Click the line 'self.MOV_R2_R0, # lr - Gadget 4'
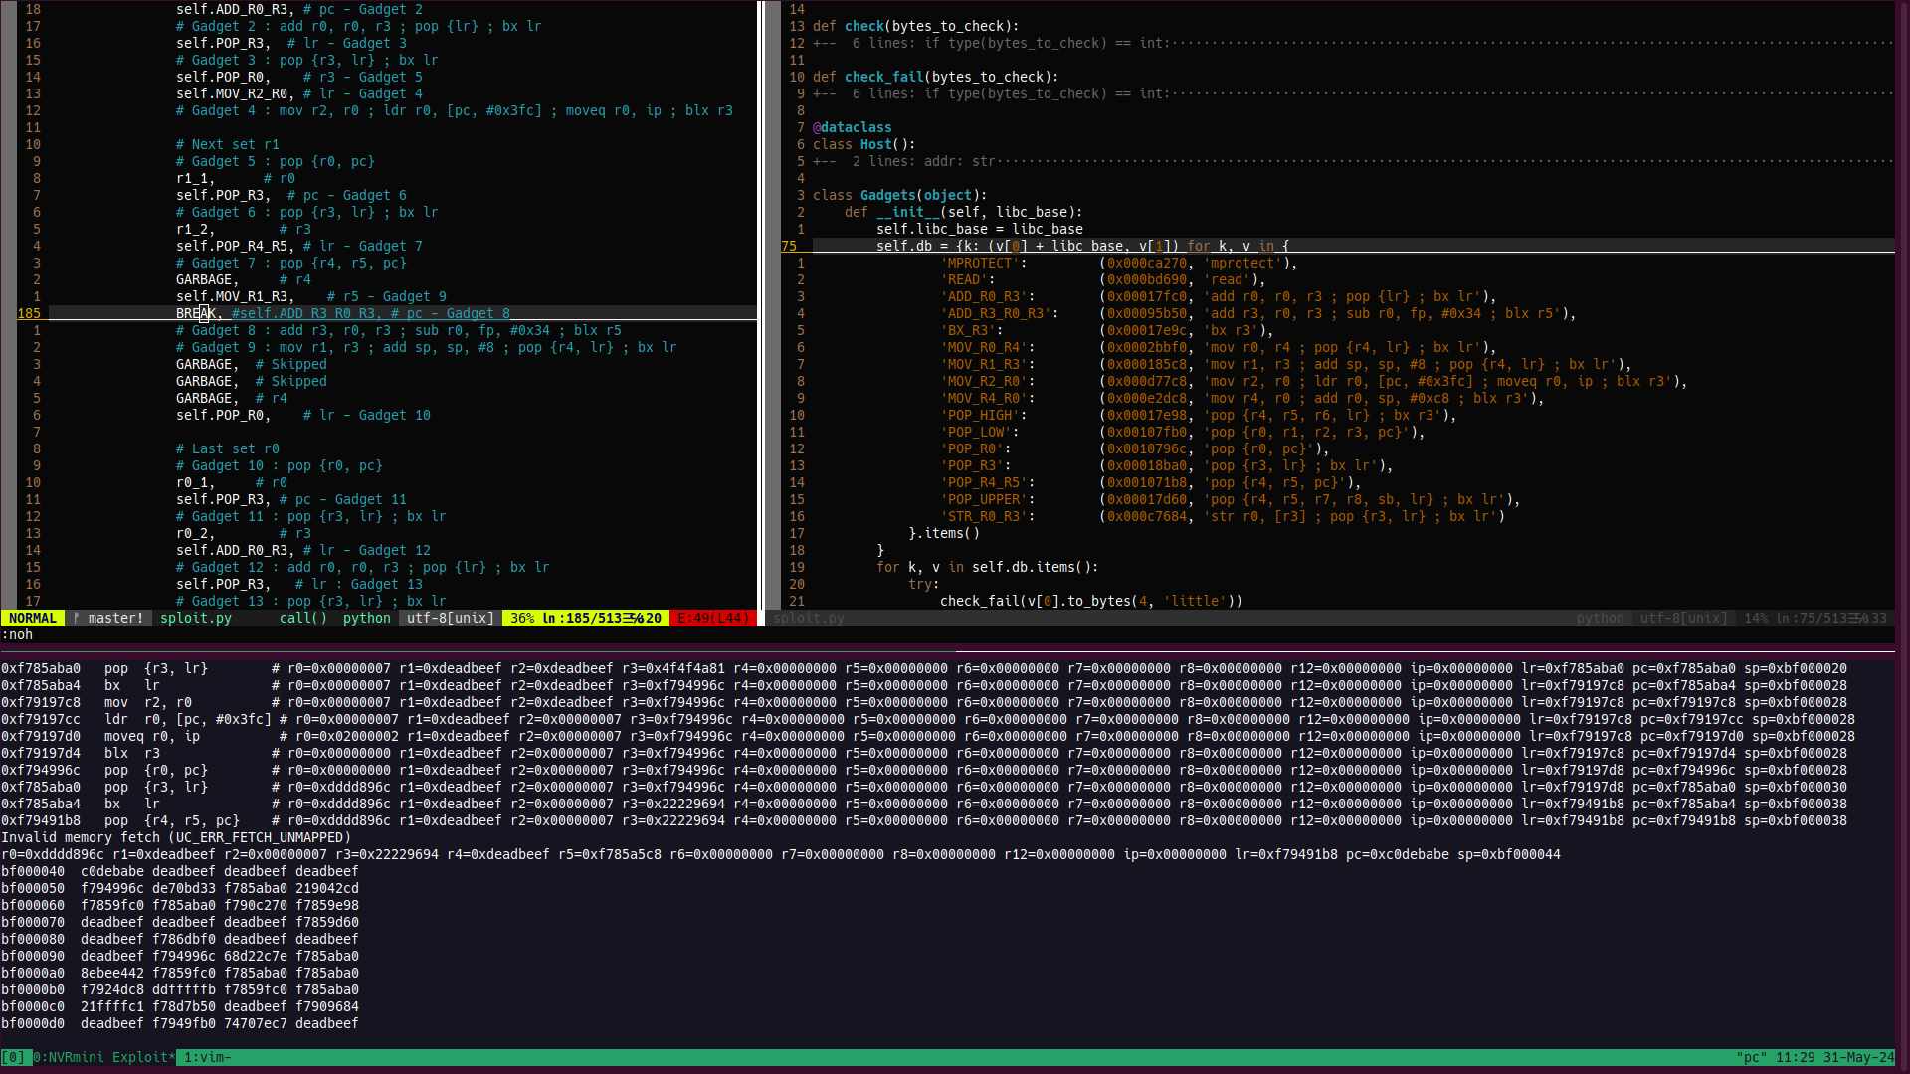 coord(299,93)
